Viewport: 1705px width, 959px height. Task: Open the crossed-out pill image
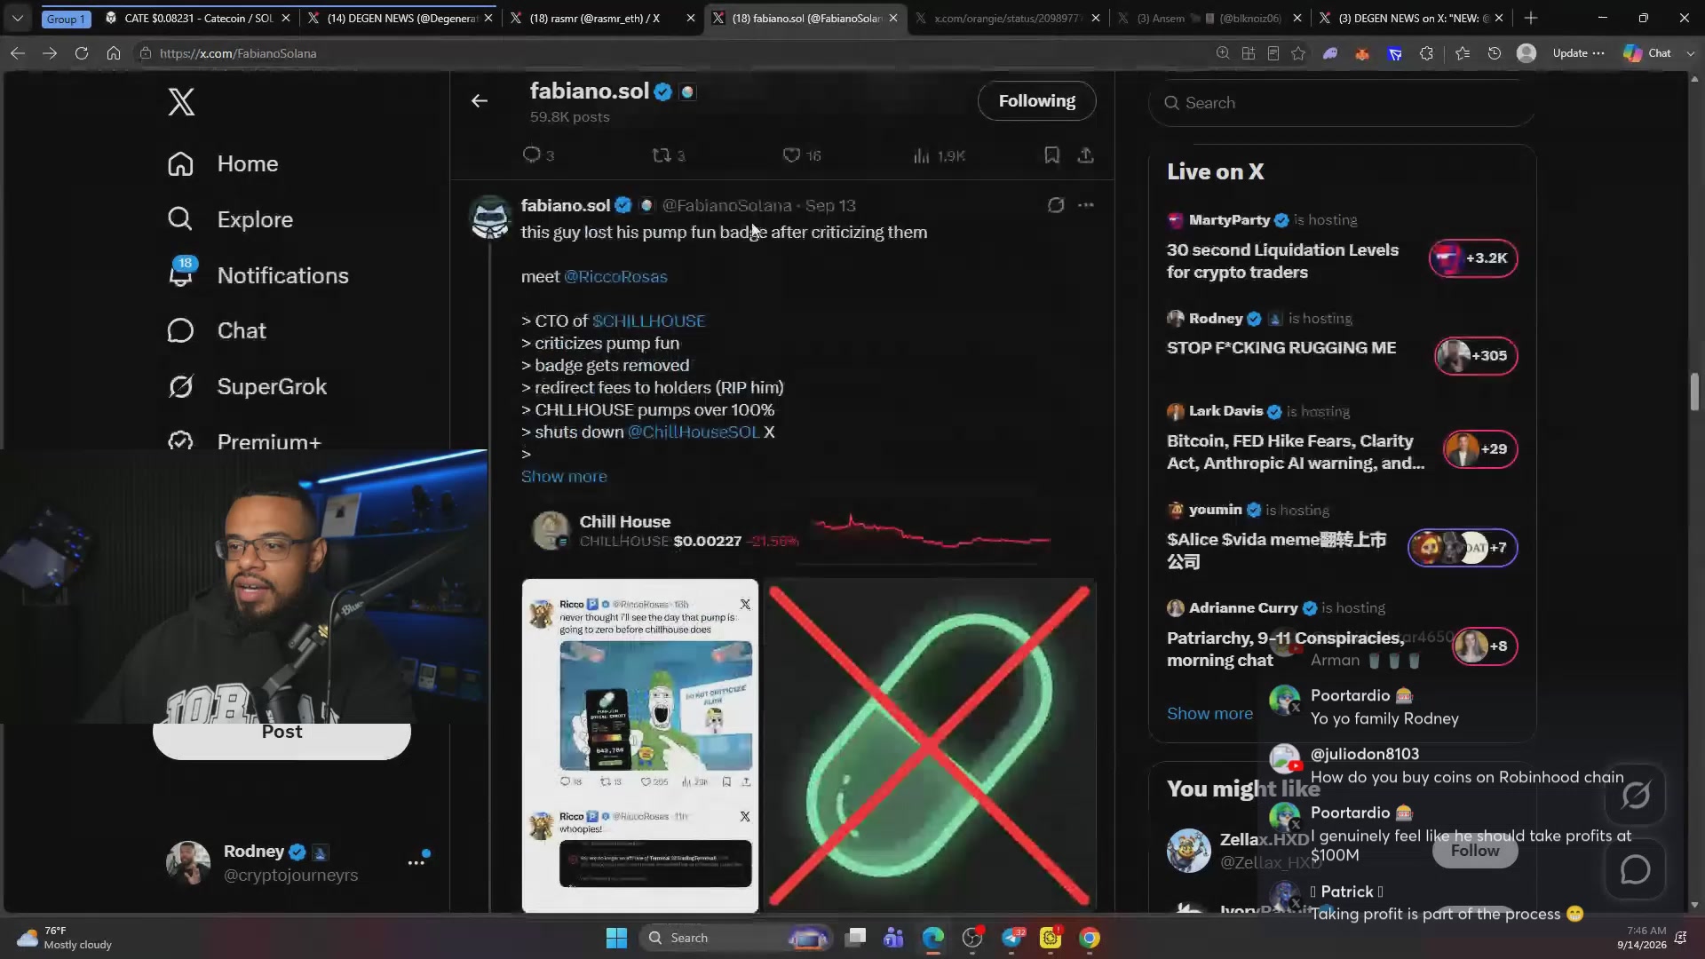930,746
